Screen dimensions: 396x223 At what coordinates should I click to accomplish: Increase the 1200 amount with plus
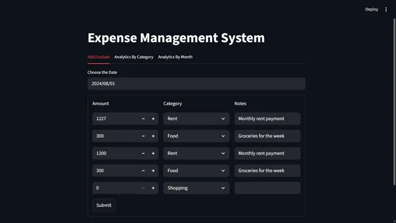click(153, 154)
